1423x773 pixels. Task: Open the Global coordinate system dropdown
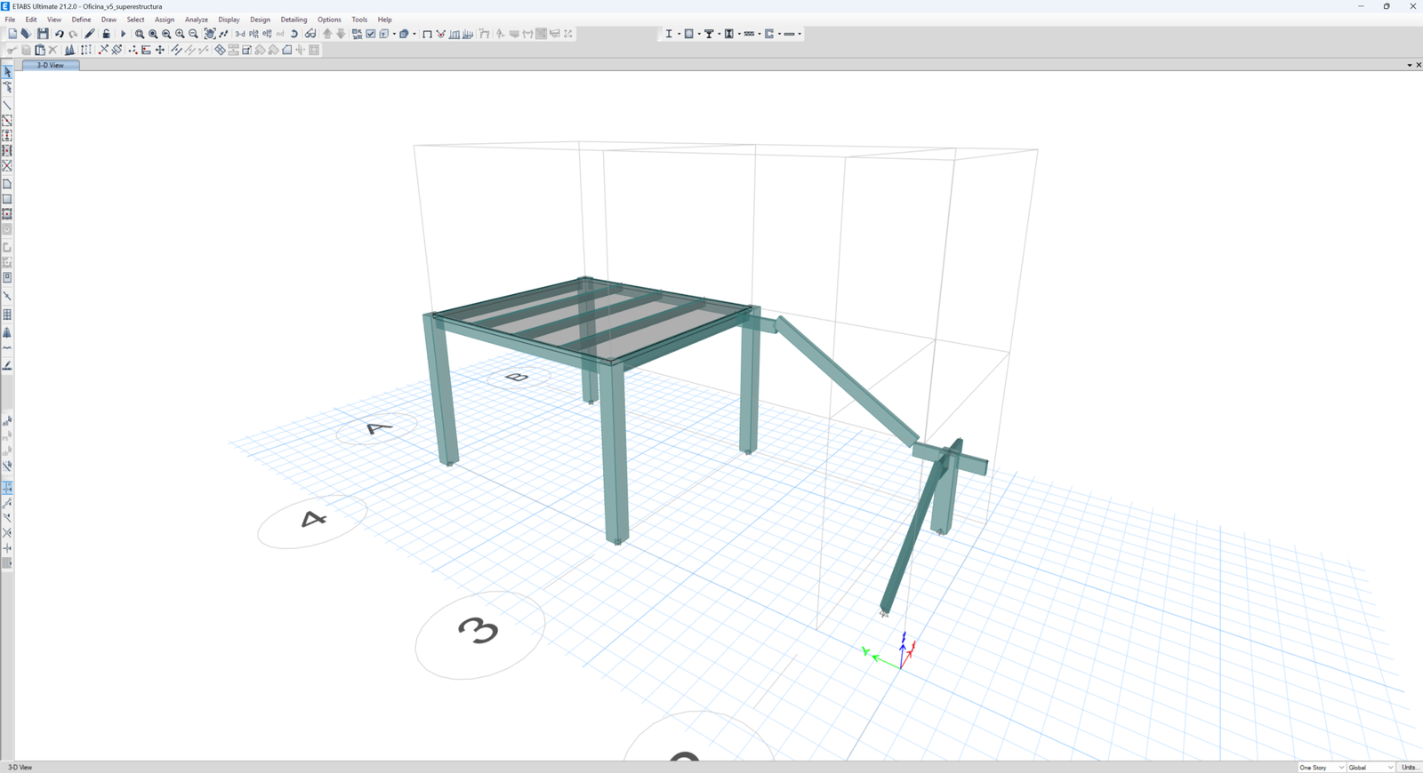click(1371, 768)
